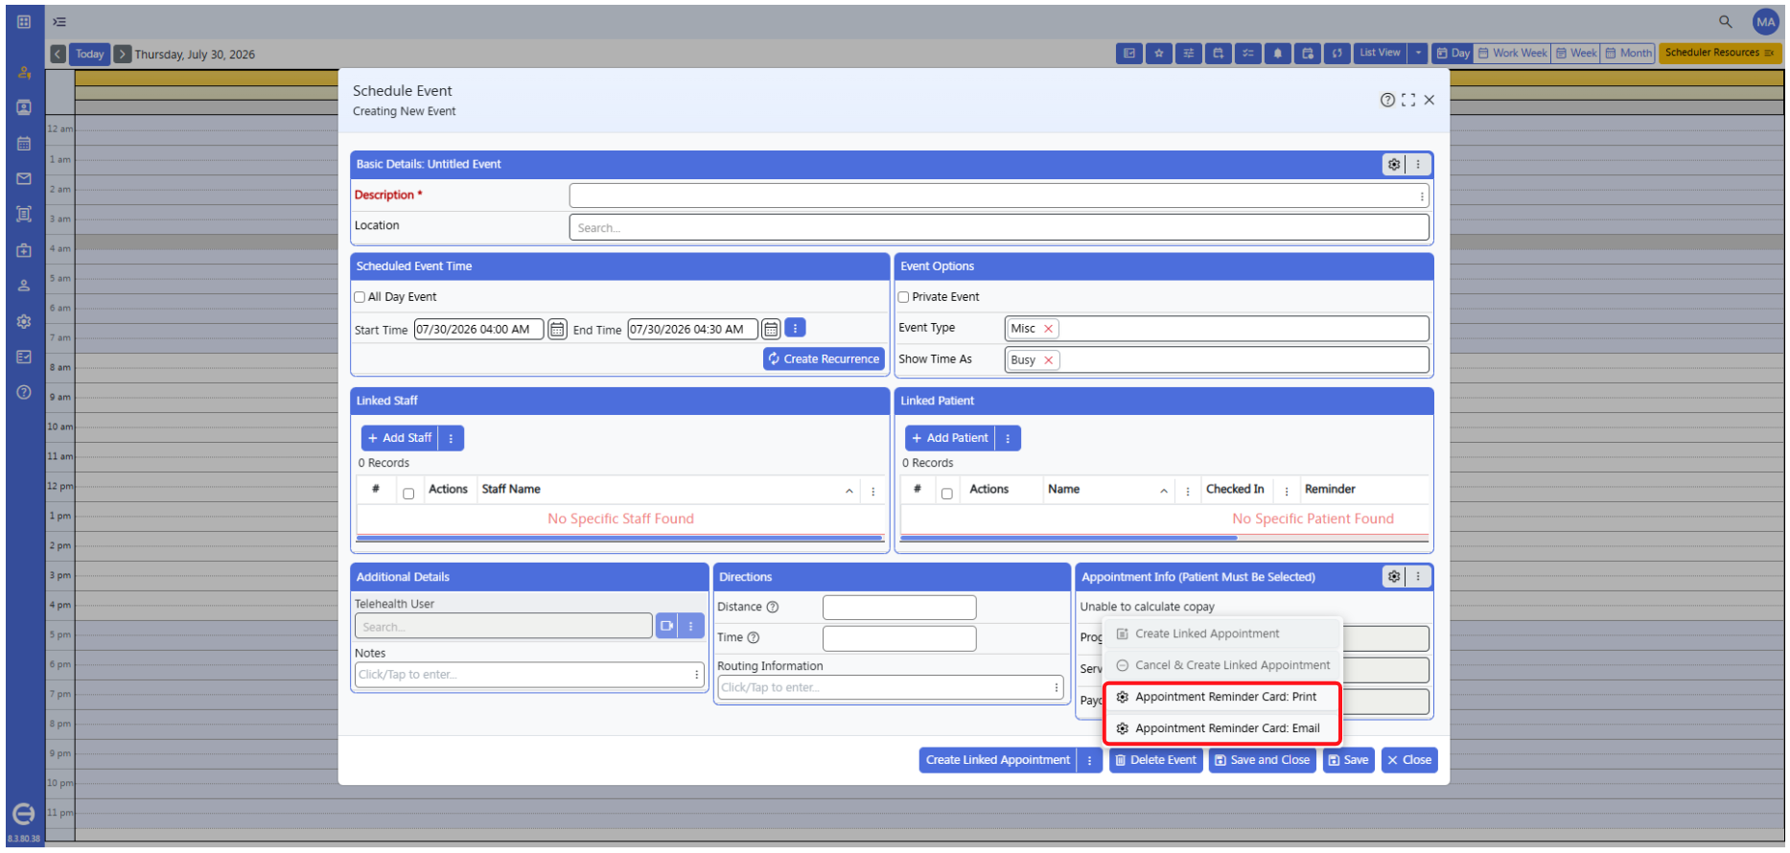Screen dimensions: 1790x853
Task: Open List View dropdown arrow
Action: 1418,54
